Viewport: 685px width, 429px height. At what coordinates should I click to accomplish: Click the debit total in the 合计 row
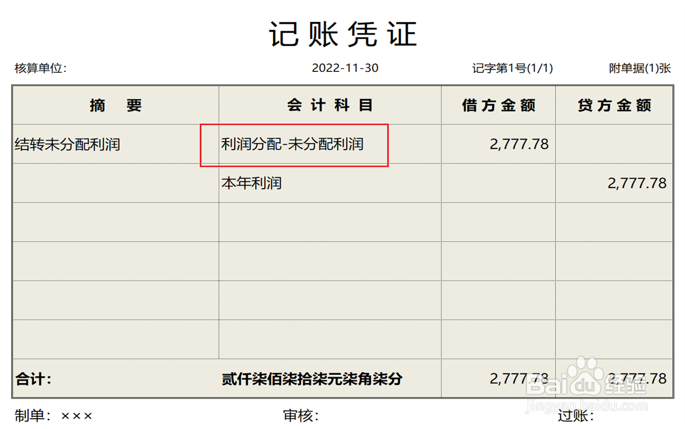click(x=519, y=379)
